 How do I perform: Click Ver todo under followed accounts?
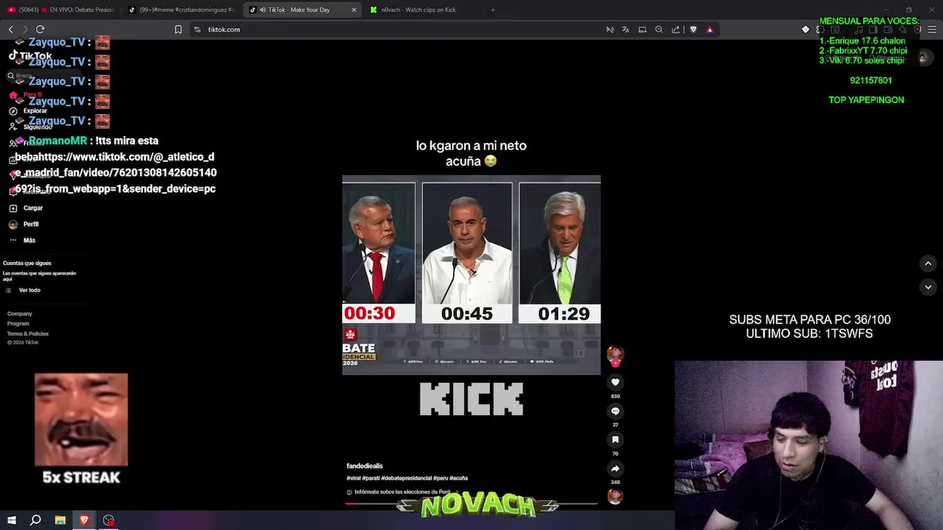point(24,290)
